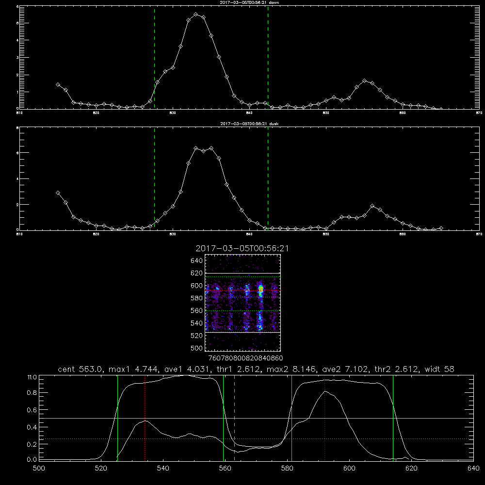Click the bottom plot y-axis label '0.6'
Screen dimensions: 485x485
pos(32,410)
